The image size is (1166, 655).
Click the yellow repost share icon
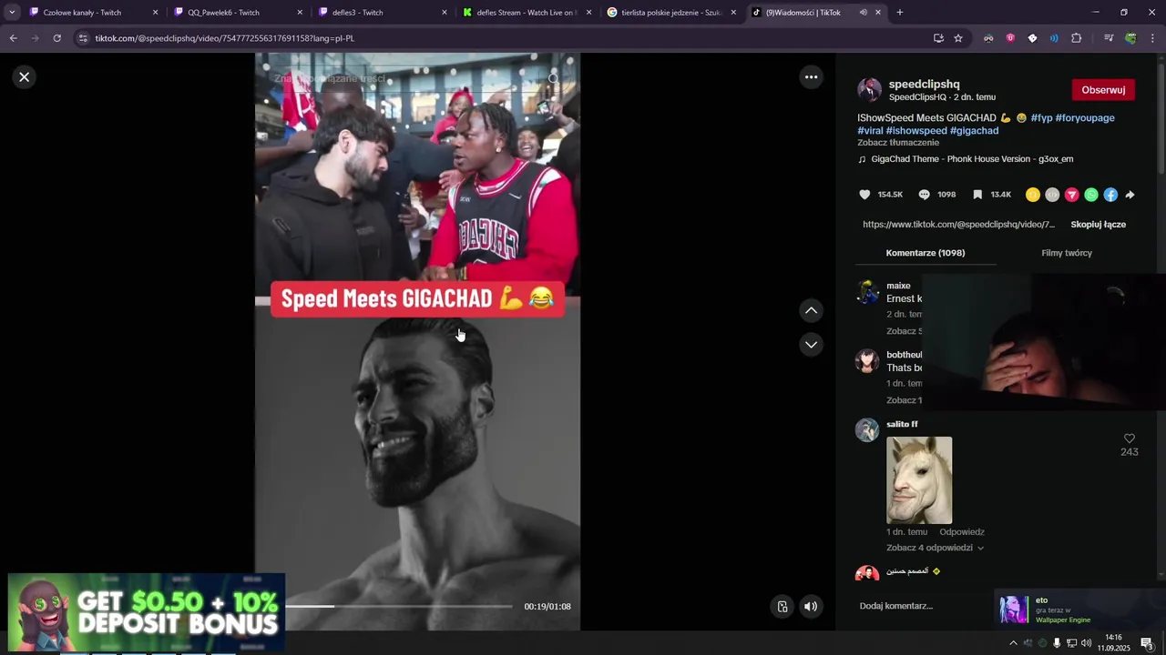pos(1032,195)
